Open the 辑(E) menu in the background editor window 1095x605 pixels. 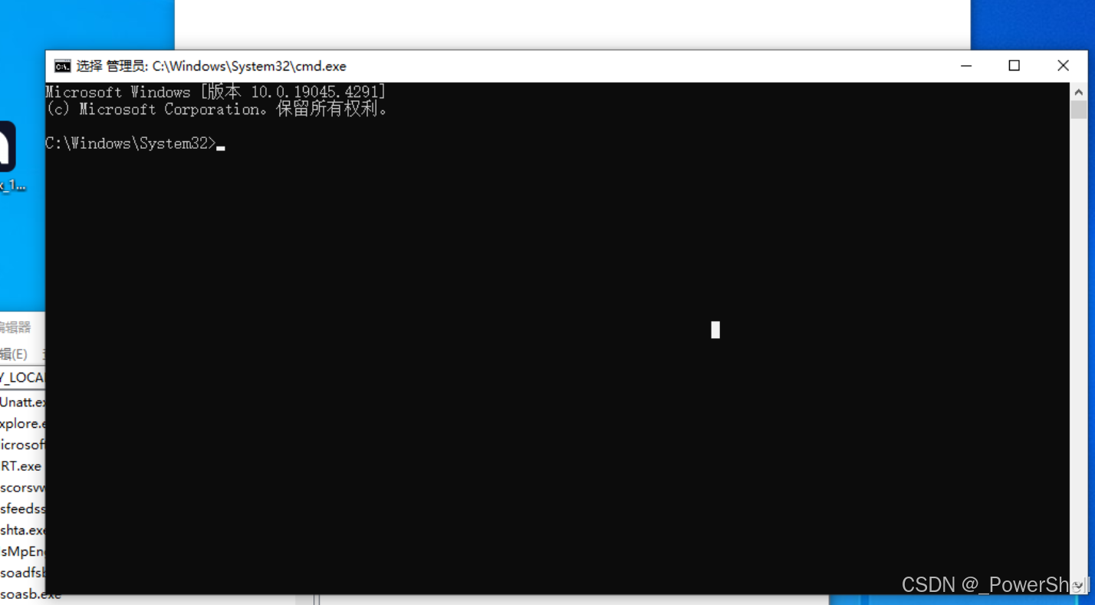click(x=14, y=353)
